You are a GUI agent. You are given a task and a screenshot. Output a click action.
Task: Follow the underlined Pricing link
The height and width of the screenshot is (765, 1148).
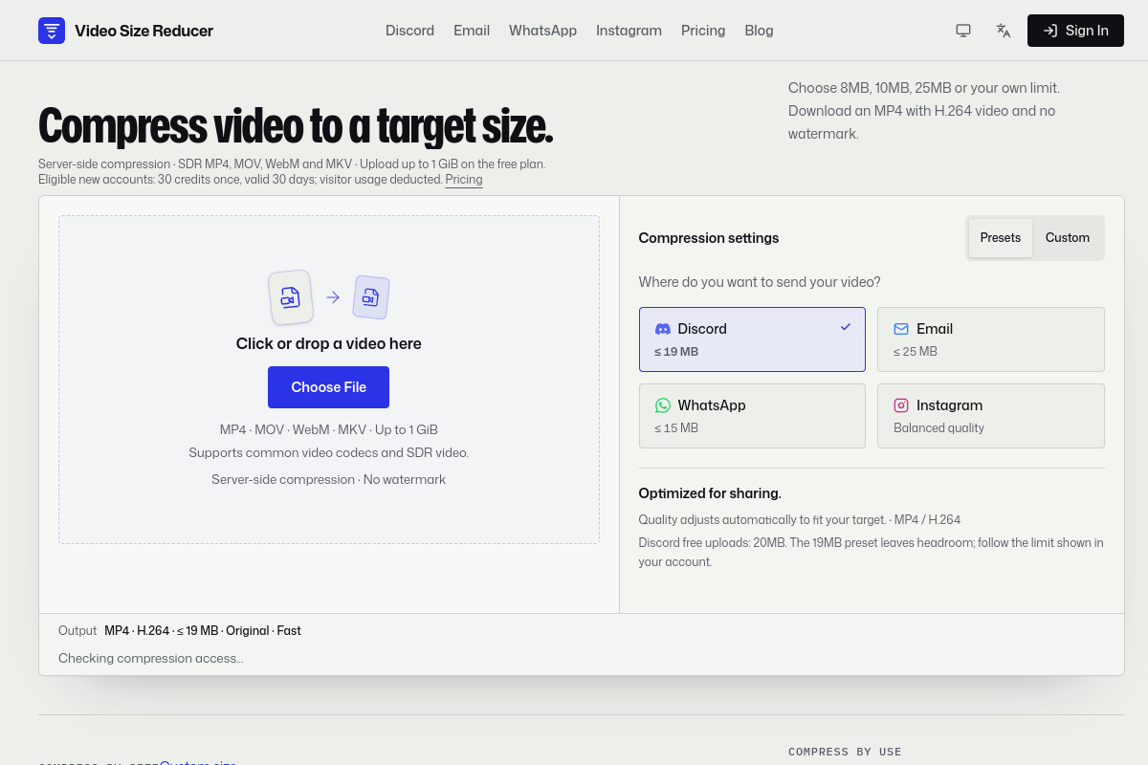pyautogui.click(x=464, y=180)
